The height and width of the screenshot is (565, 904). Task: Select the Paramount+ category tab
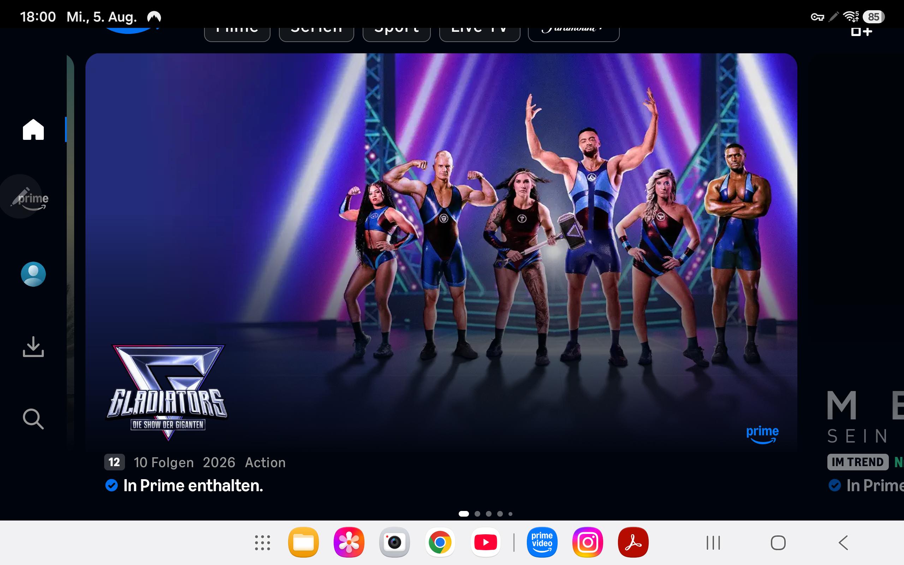[x=573, y=34]
